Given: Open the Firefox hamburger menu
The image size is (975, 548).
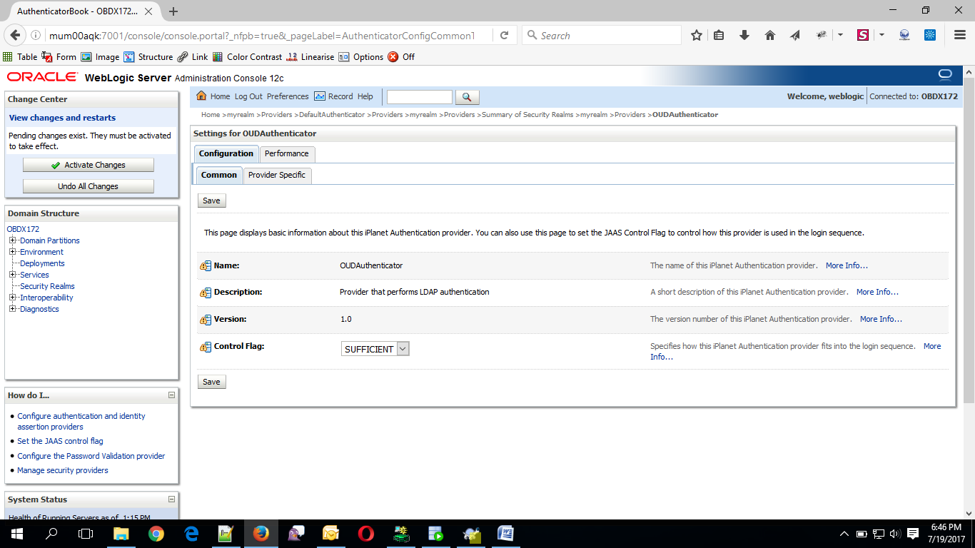Looking at the screenshot, I should tap(960, 35).
